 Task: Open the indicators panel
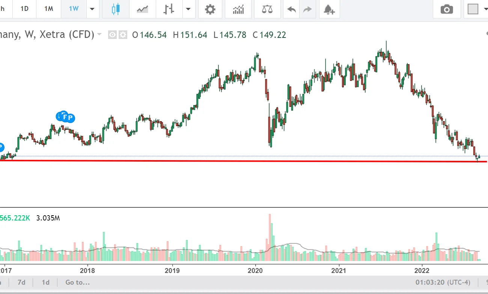[238, 9]
